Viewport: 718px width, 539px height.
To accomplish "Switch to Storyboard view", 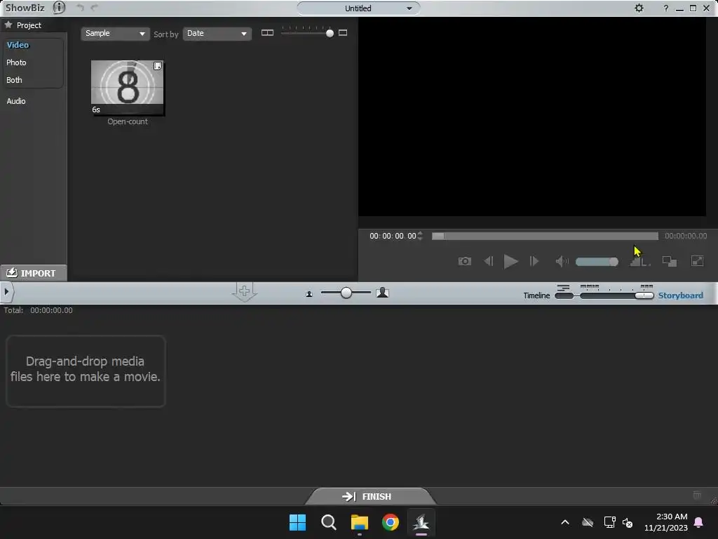I will click(x=680, y=295).
